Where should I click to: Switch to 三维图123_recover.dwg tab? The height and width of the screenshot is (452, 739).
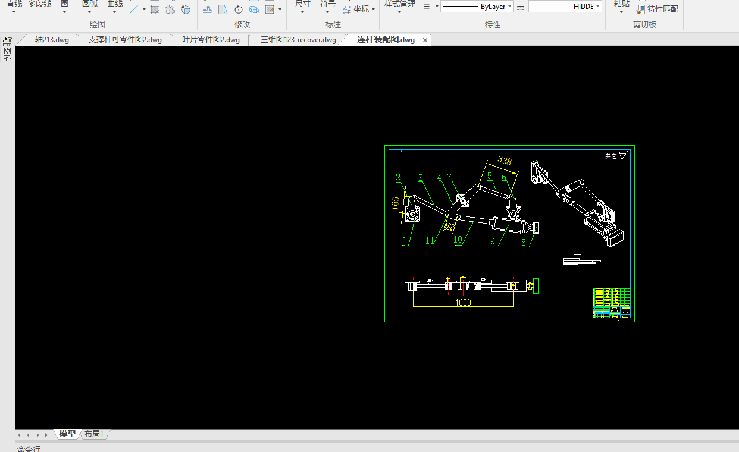coord(298,40)
